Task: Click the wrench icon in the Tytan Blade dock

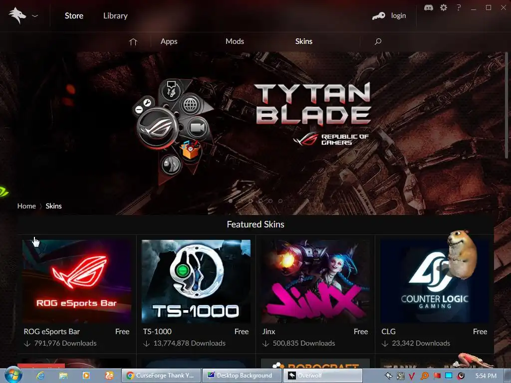Action: coord(147,103)
